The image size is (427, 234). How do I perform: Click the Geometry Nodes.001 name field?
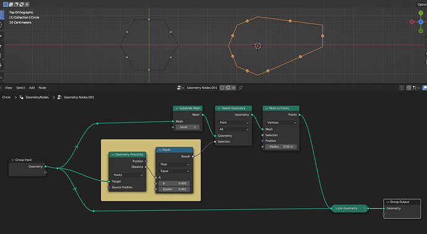click(x=202, y=88)
